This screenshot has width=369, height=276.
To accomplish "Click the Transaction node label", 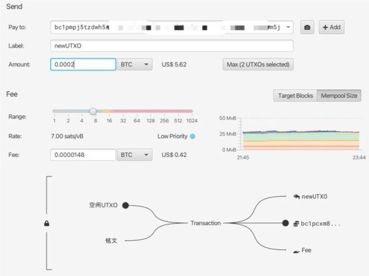I will point(205,223).
